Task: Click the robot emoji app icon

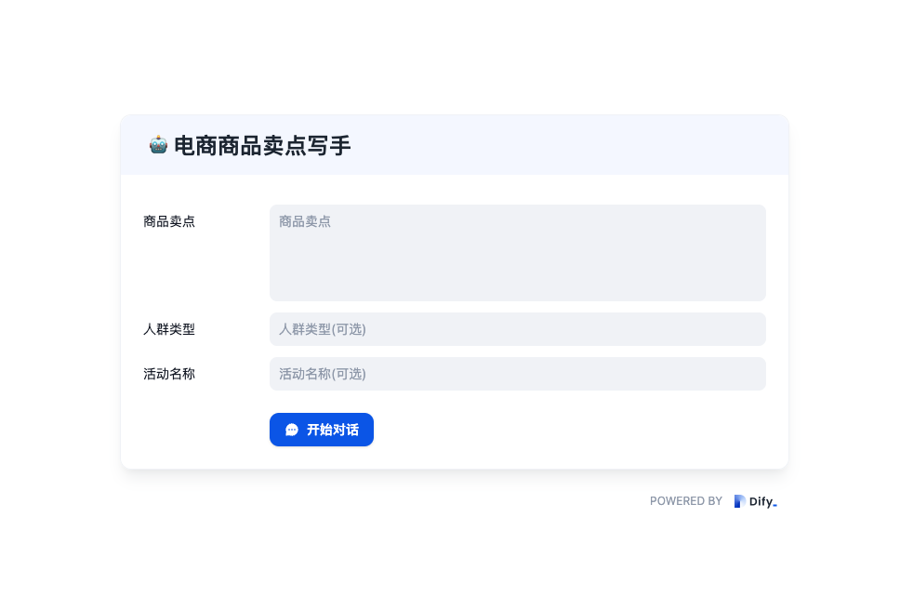Action: coord(158,145)
